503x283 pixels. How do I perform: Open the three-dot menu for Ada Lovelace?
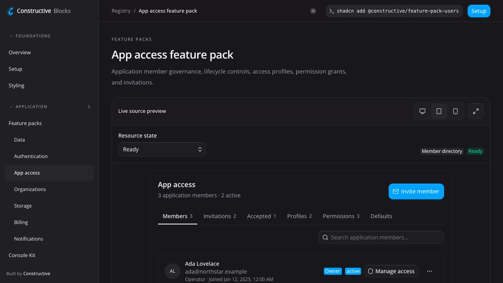(430, 271)
